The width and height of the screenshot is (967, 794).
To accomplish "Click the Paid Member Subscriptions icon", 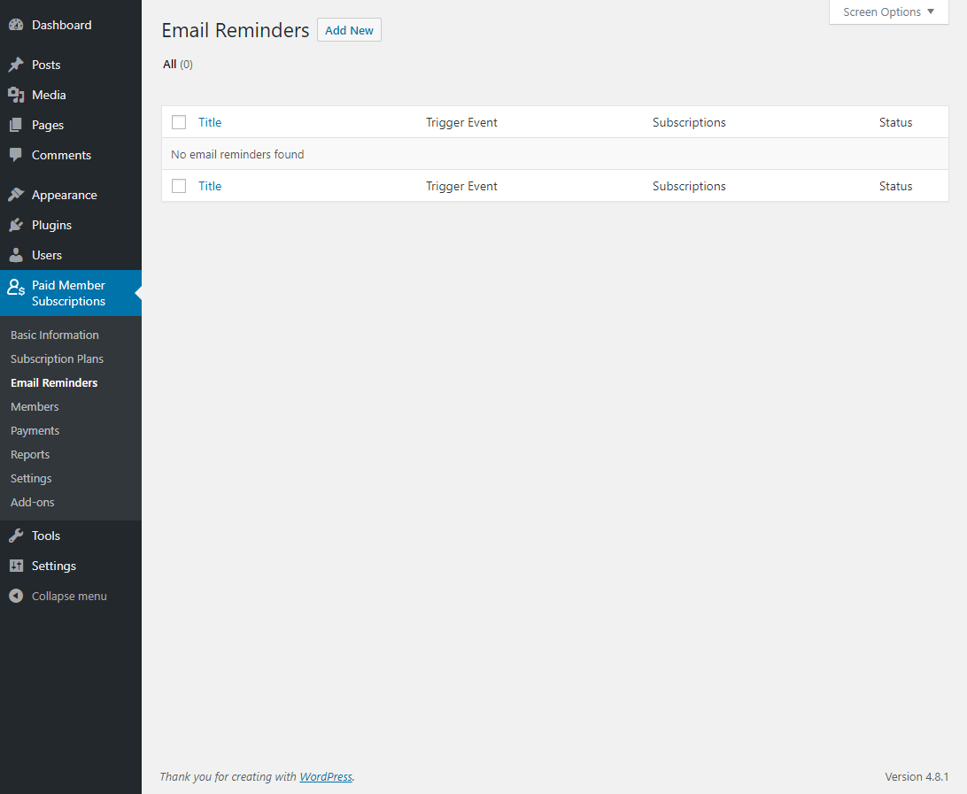I will click(x=16, y=287).
